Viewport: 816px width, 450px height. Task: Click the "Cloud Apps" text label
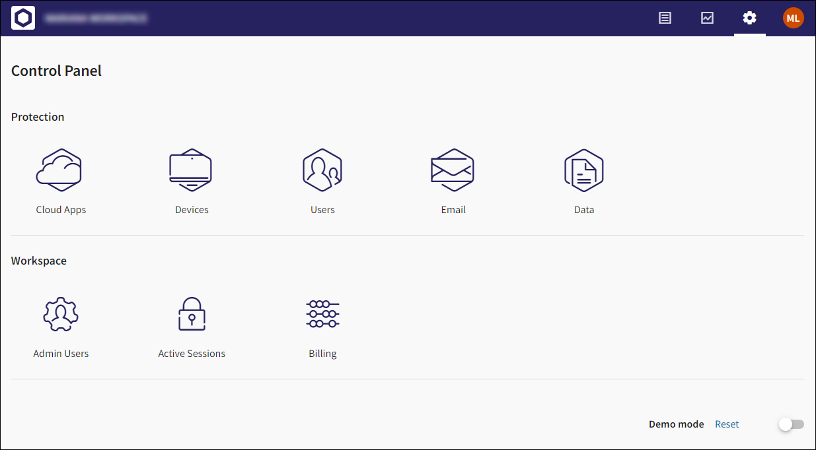click(61, 210)
